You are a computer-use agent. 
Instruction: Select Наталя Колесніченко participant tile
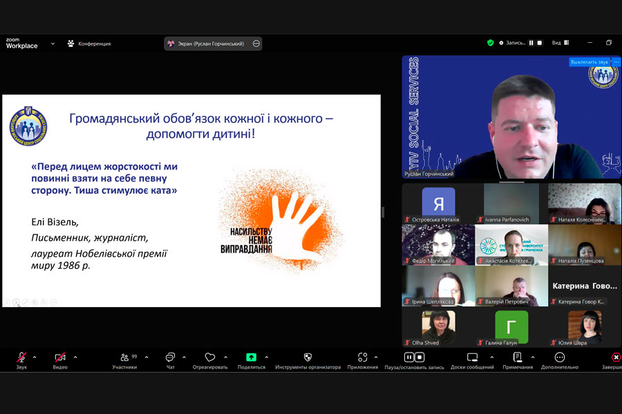pyautogui.click(x=584, y=204)
